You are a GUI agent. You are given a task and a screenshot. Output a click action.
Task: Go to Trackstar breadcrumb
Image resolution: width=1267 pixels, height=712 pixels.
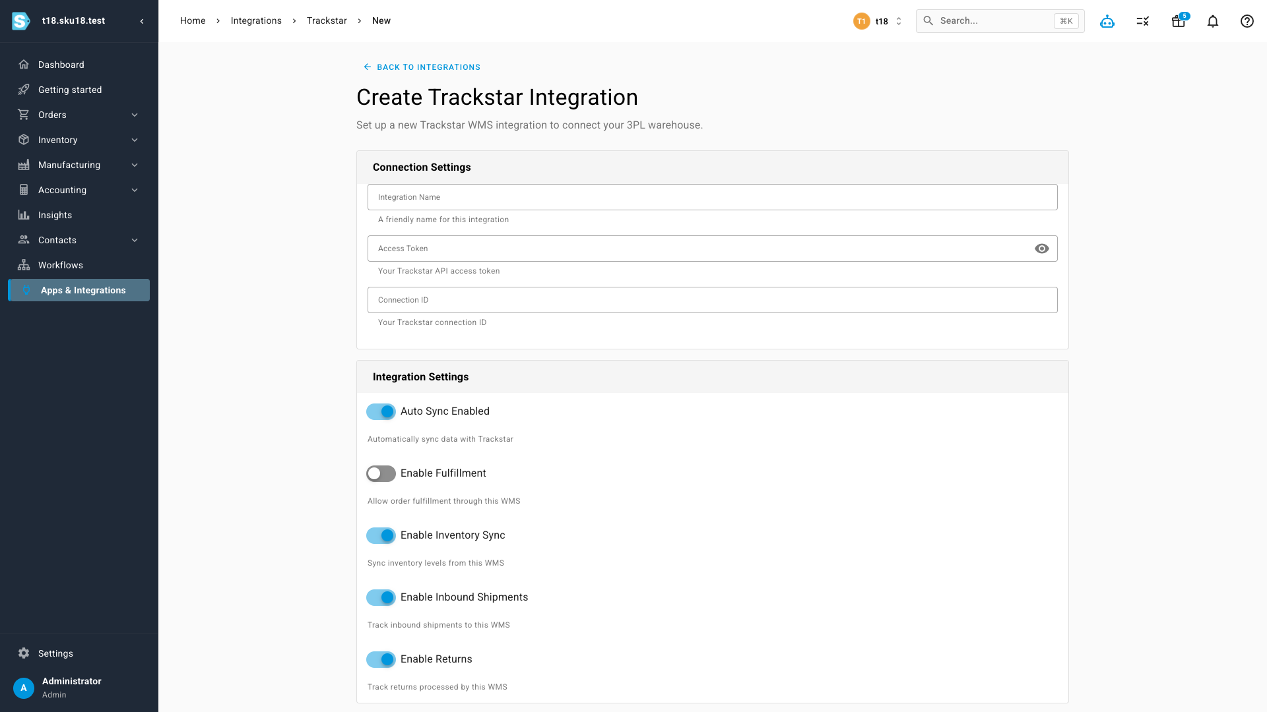(x=327, y=21)
